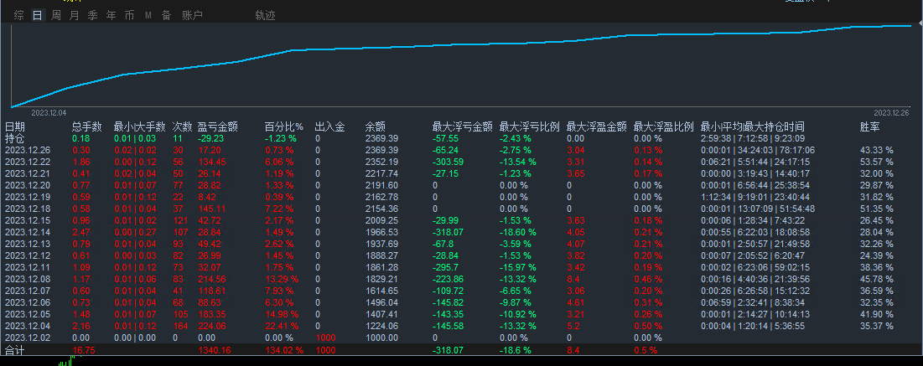Select the 2023.12.14 date row
The width and height of the screenshot is (923, 366).
point(28,231)
